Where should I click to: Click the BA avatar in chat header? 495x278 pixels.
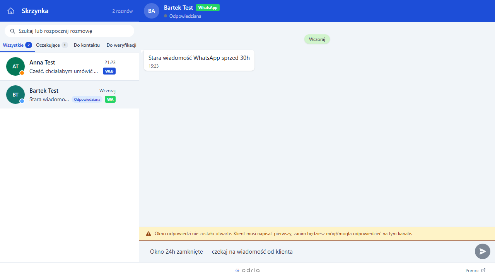pyautogui.click(x=152, y=11)
